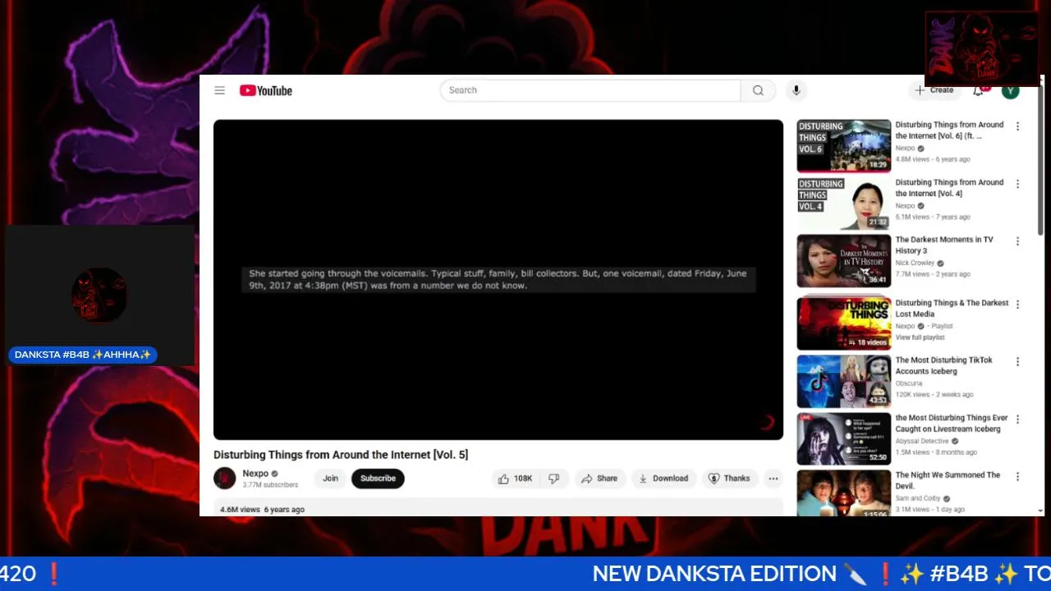Like the video with 108K likes
The image size is (1051, 591).
click(x=515, y=479)
